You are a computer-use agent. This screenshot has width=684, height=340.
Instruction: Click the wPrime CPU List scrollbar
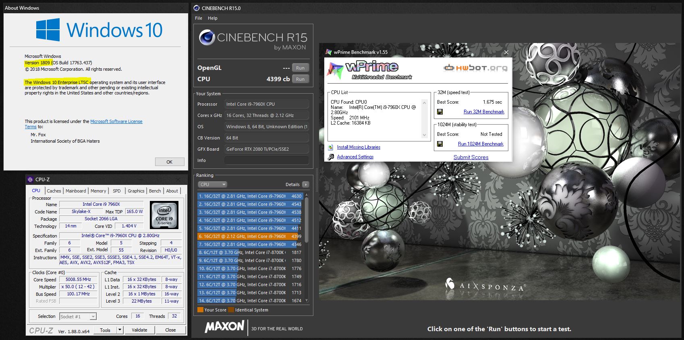[424, 119]
